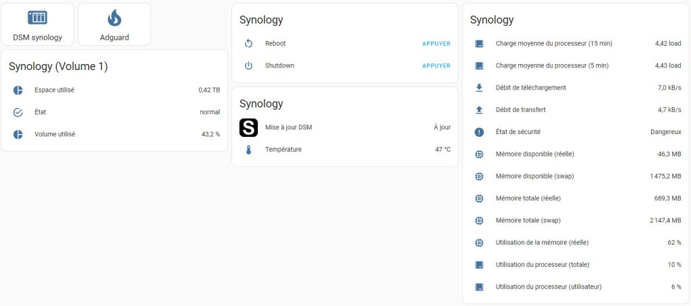Click the 15 min processor load chip icon
Image resolution: width=691 pixels, height=306 pixels.
(479, 44)
